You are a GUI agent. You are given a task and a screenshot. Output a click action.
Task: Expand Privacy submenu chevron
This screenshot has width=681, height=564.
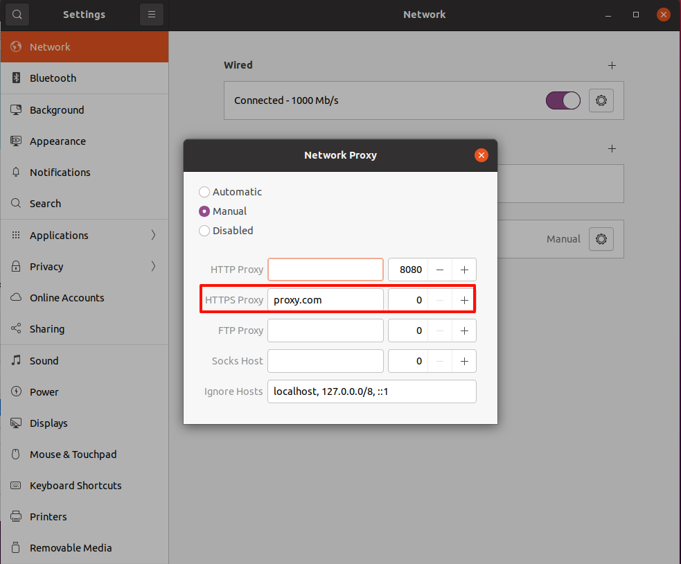[153, 266]
